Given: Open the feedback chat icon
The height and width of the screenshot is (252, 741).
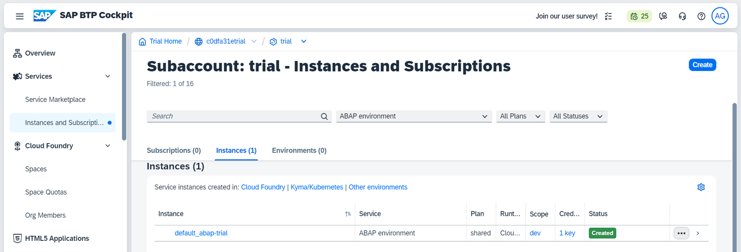Looking at the screenshot, I should [x=663, y=16].
